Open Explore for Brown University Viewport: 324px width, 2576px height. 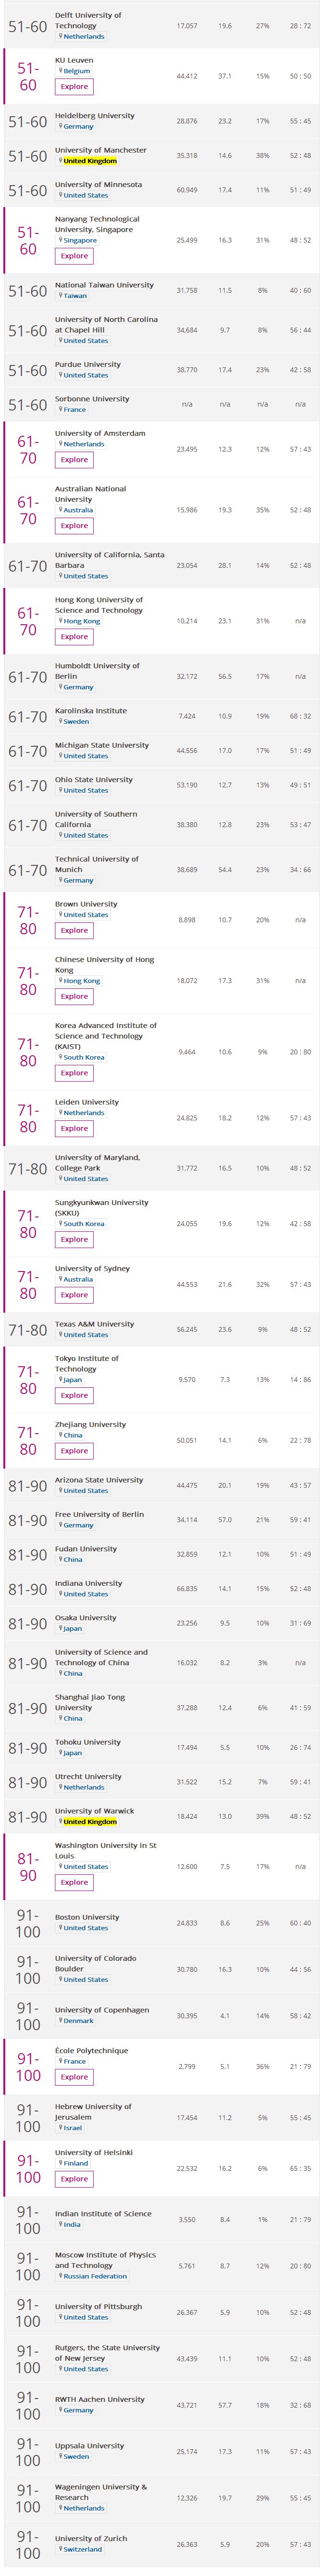[x=73, y=930]
